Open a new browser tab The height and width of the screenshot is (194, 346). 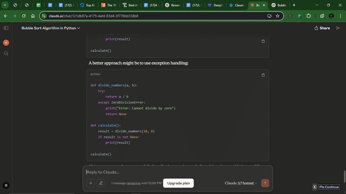click(294, 5)
